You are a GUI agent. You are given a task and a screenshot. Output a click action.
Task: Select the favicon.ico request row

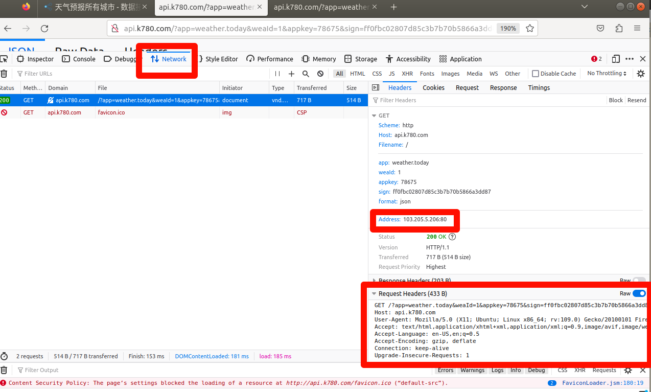(x=184, y=112)
